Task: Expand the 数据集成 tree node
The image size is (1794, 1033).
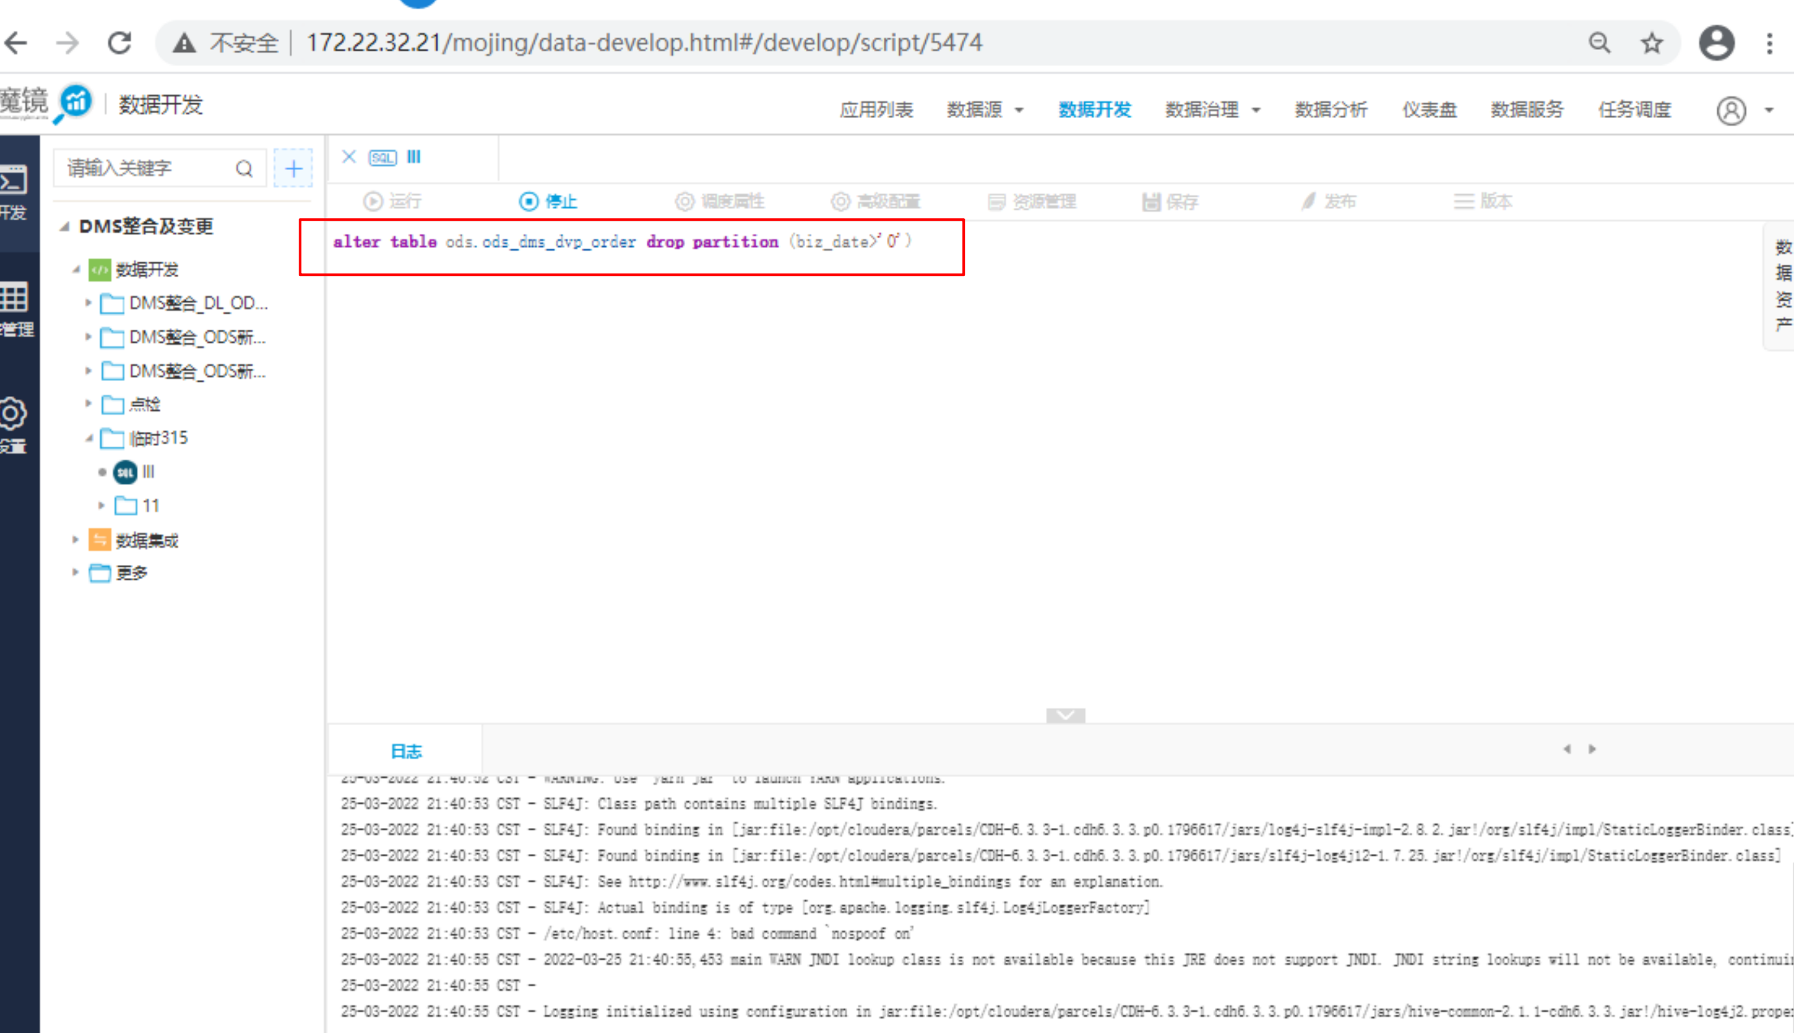Action: coord(75,540)
